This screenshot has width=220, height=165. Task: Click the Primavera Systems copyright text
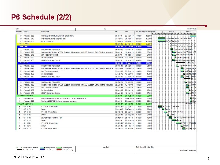click(188, 151)
